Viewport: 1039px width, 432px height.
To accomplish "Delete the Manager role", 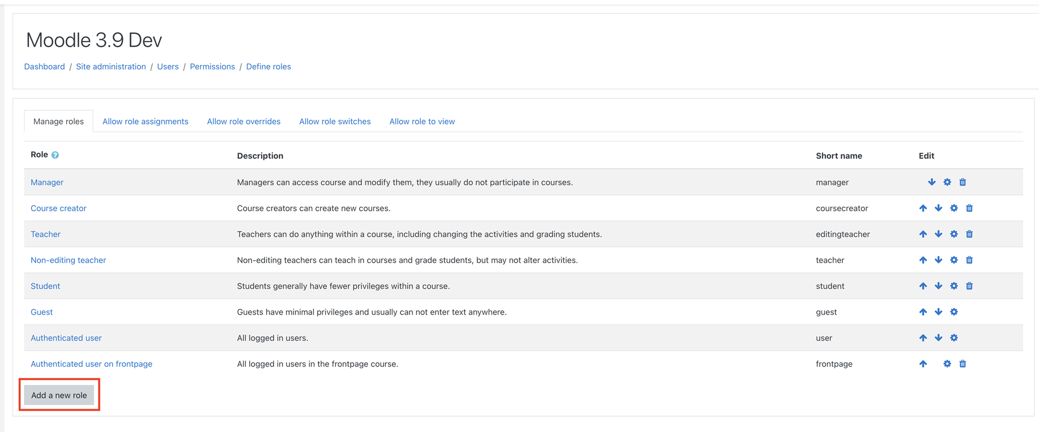I will click(x=962, y=182).
